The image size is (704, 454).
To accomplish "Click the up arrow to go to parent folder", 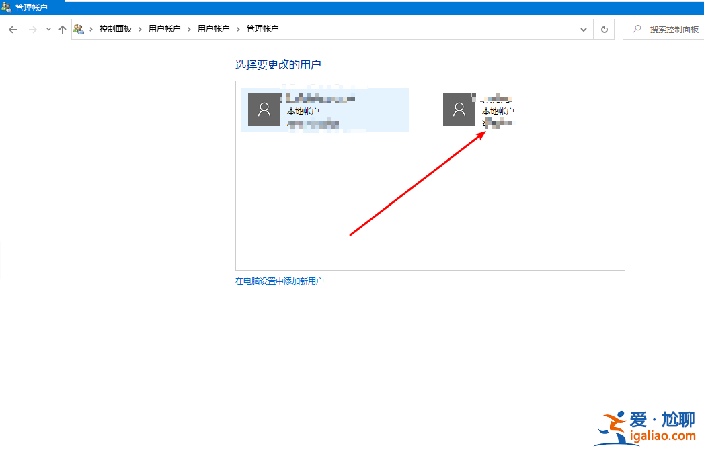I will click(x=62, y=29).
